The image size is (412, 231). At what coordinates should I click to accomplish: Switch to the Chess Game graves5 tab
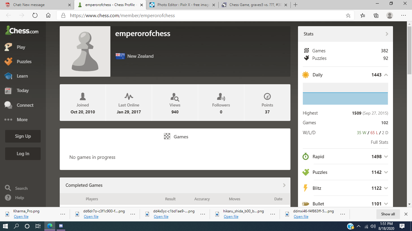point(255,5)
